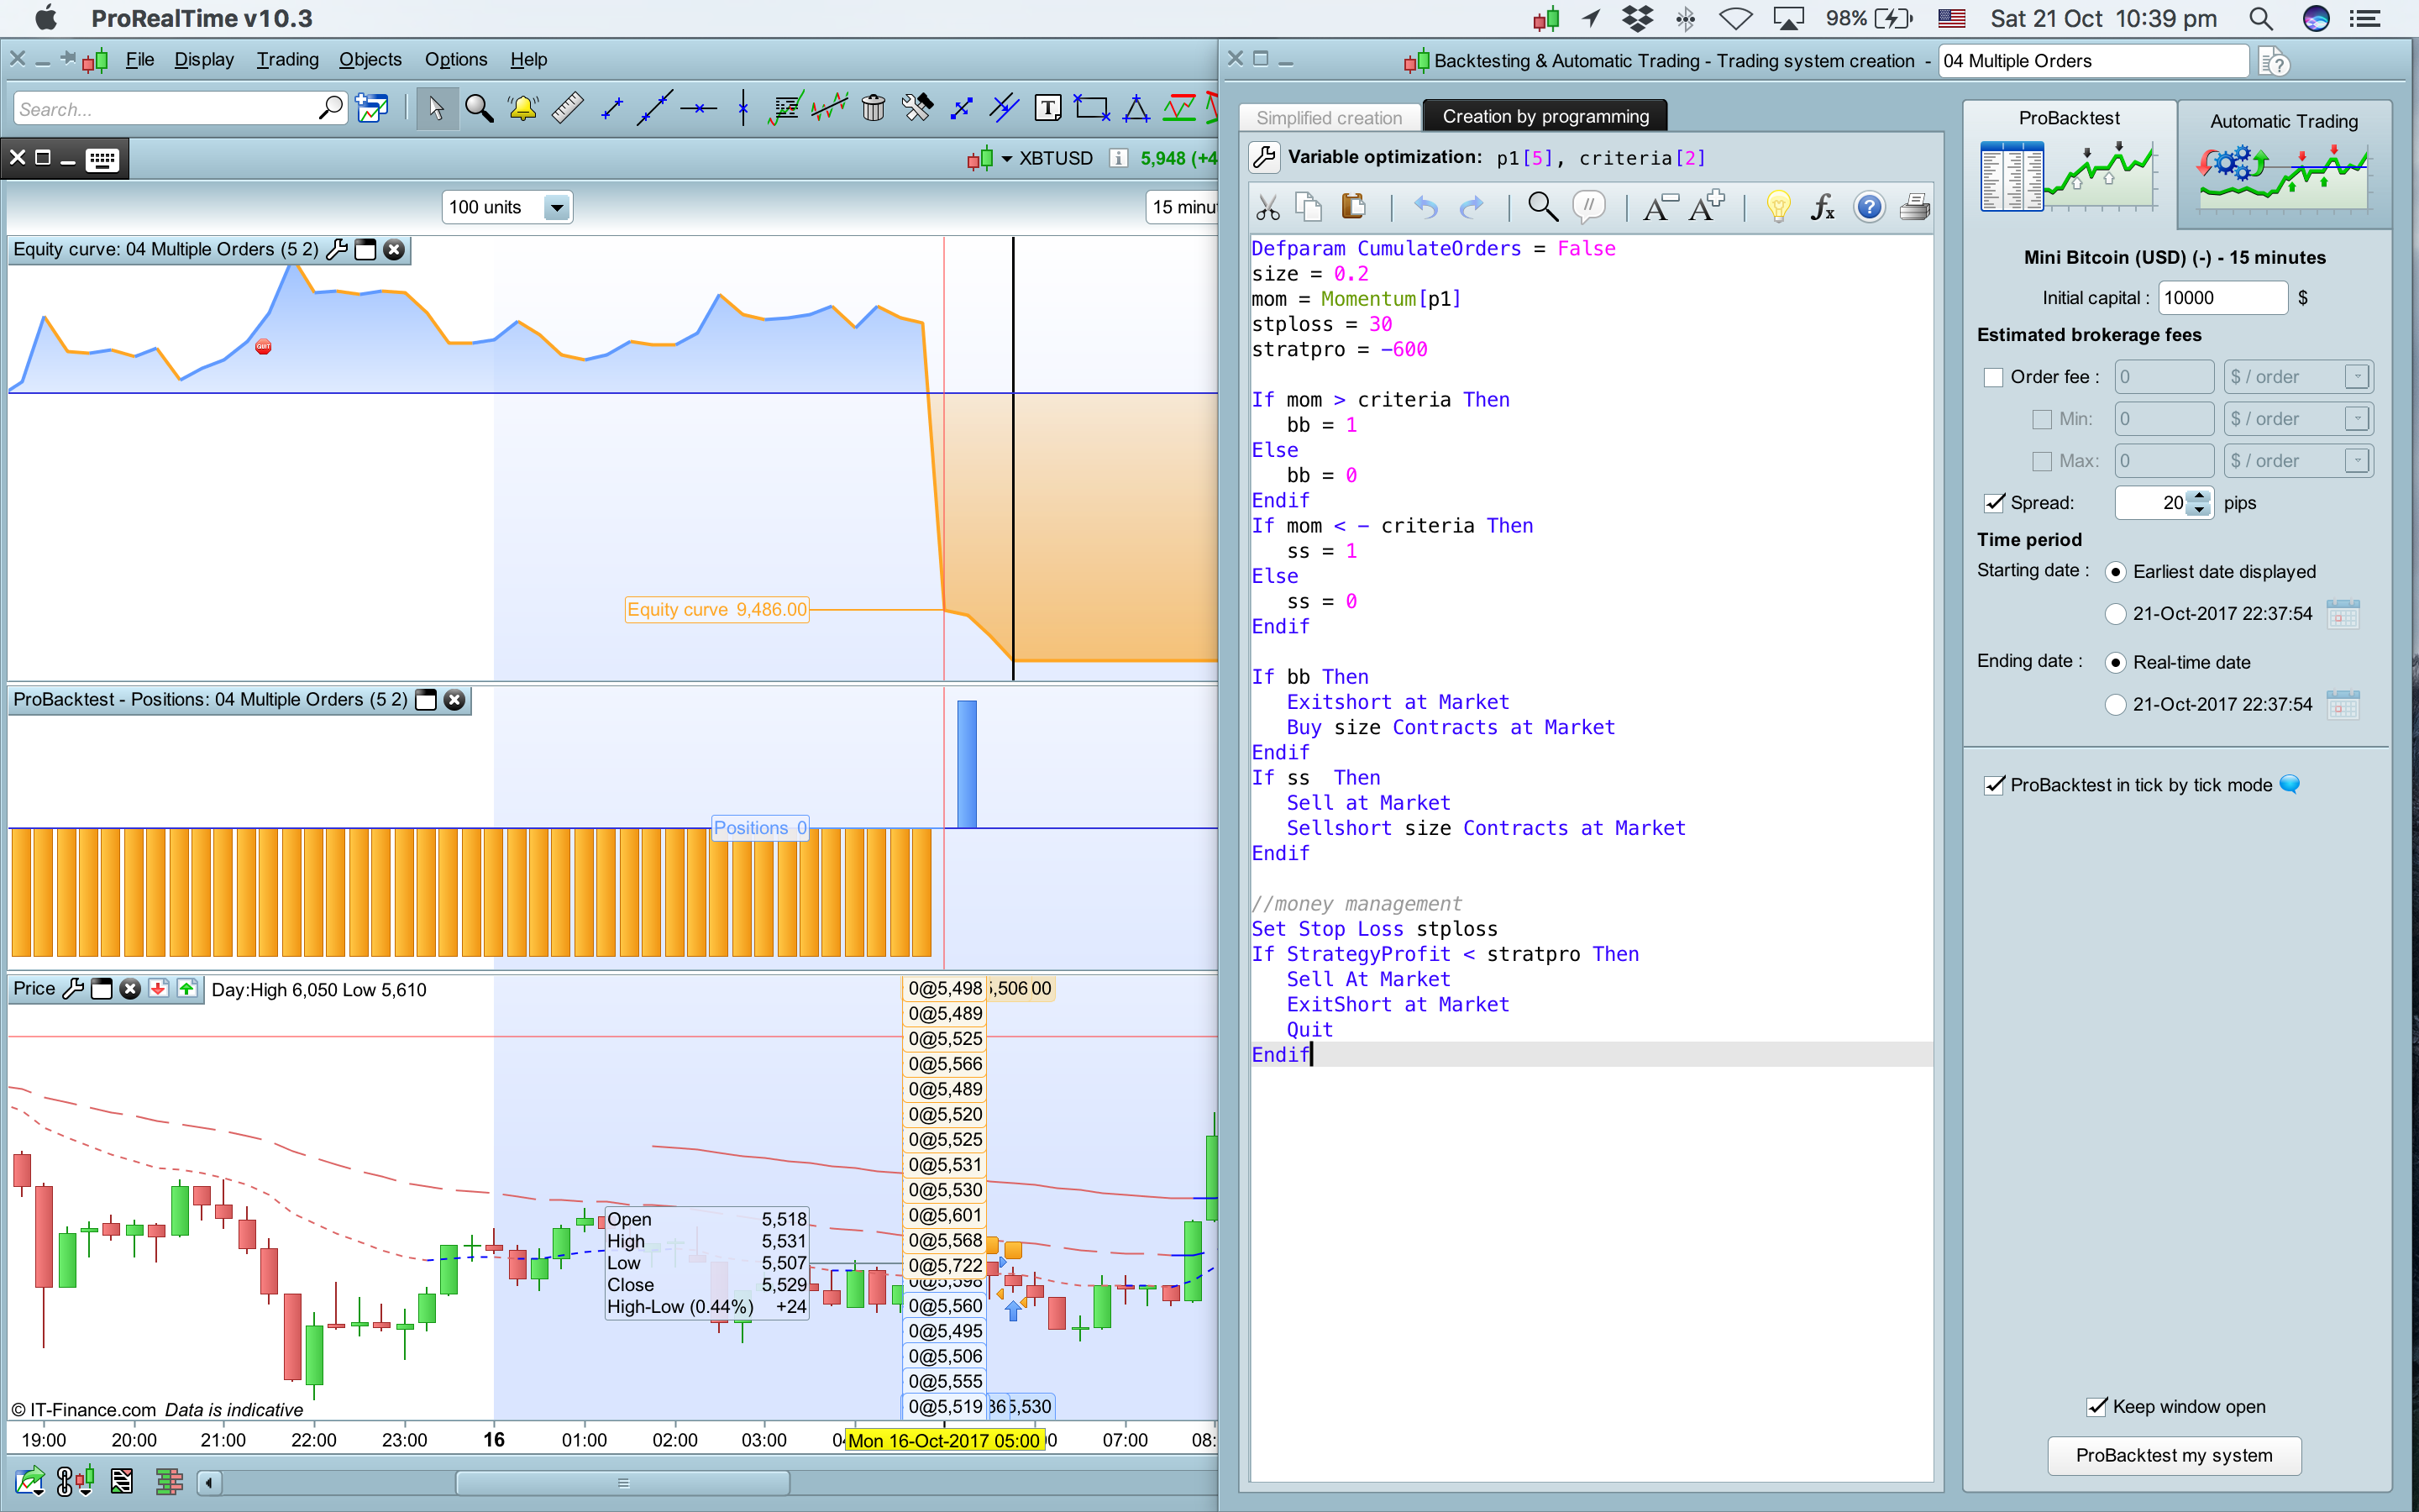Expand the XBTUSD instrument dropdown arrow
This screenshot has width=2419, height=1512.
coord(1006,159)
